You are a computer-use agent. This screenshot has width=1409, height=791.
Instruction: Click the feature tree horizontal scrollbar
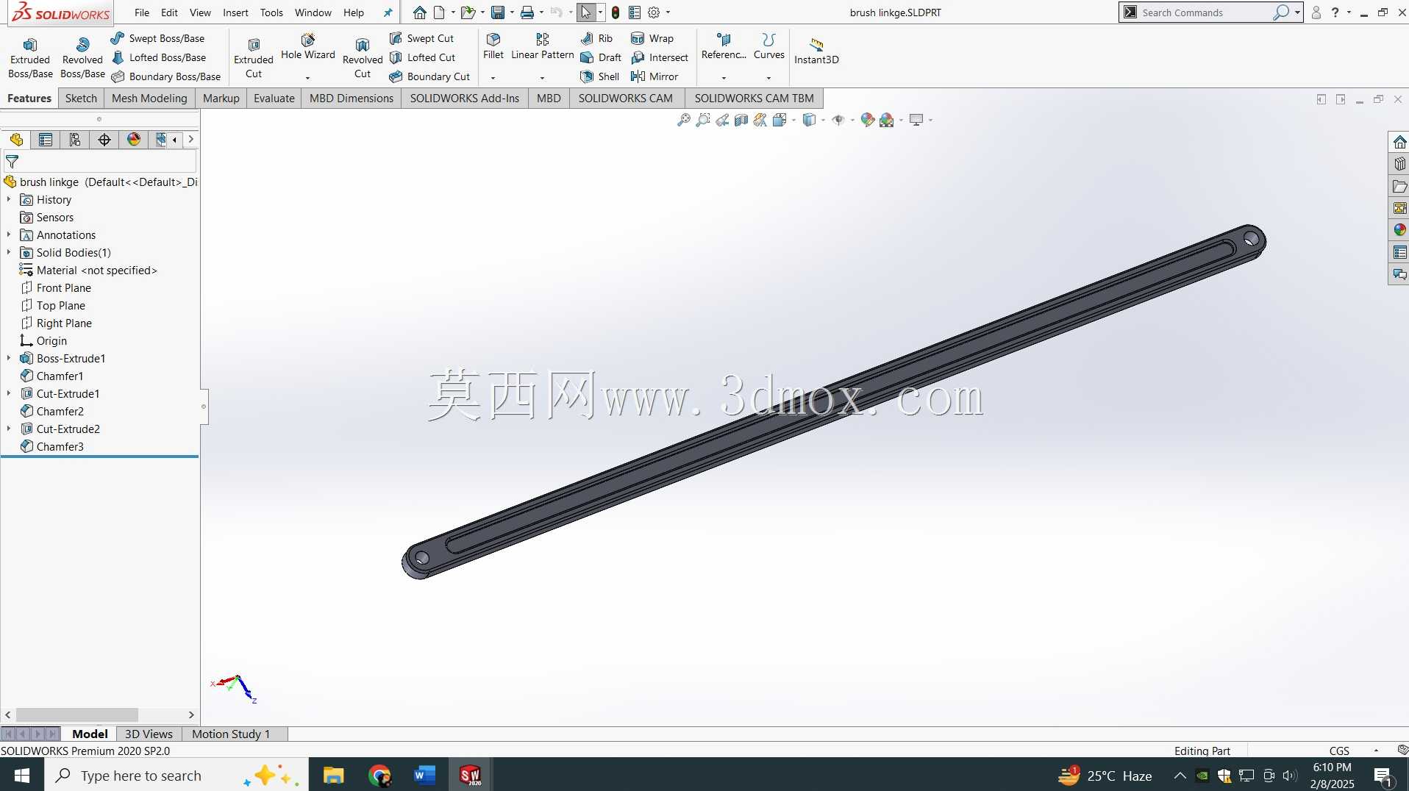pyautogui.click(x=77, y=715)
